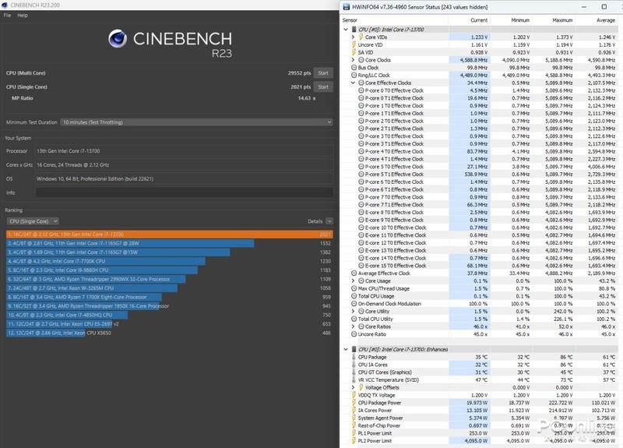Screen dimensions: 623x448
Task: Expand the Core Usage row
Action: 353,280
